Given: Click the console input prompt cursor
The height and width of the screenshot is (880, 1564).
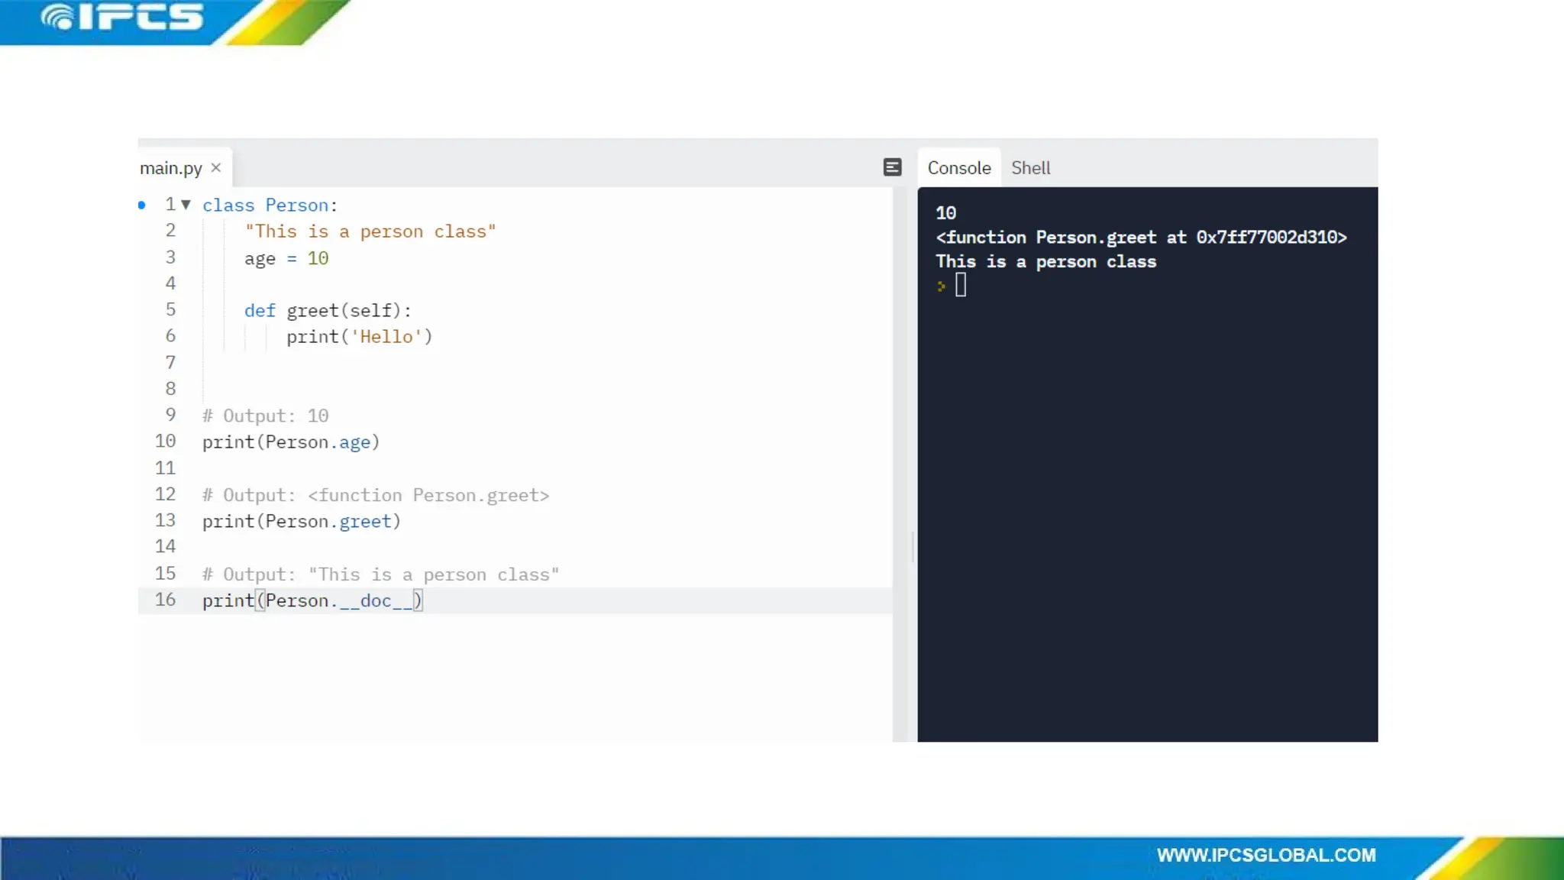Looking at the screenshot, I should tap(961, 286).
